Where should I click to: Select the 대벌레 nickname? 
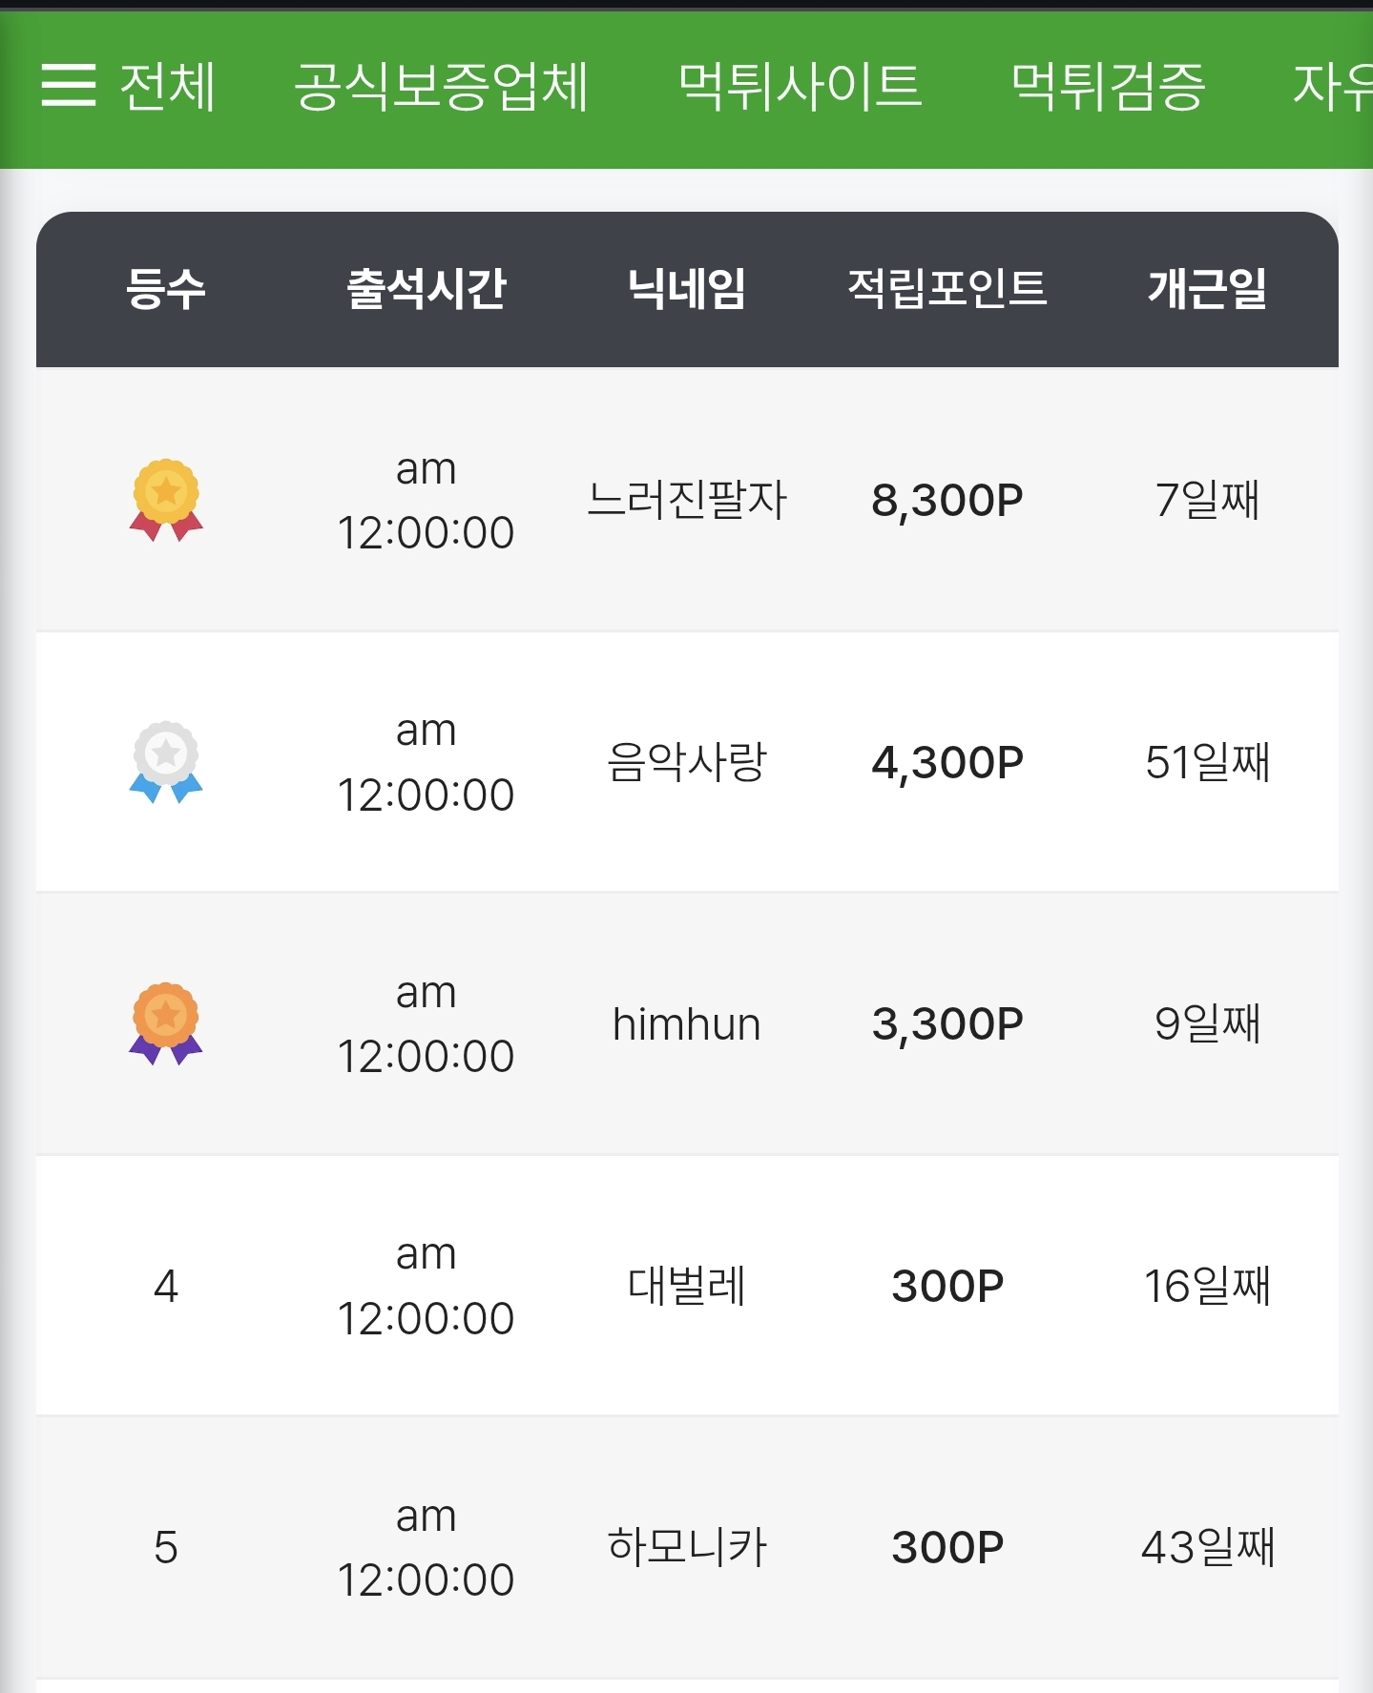coord(687,1286)
